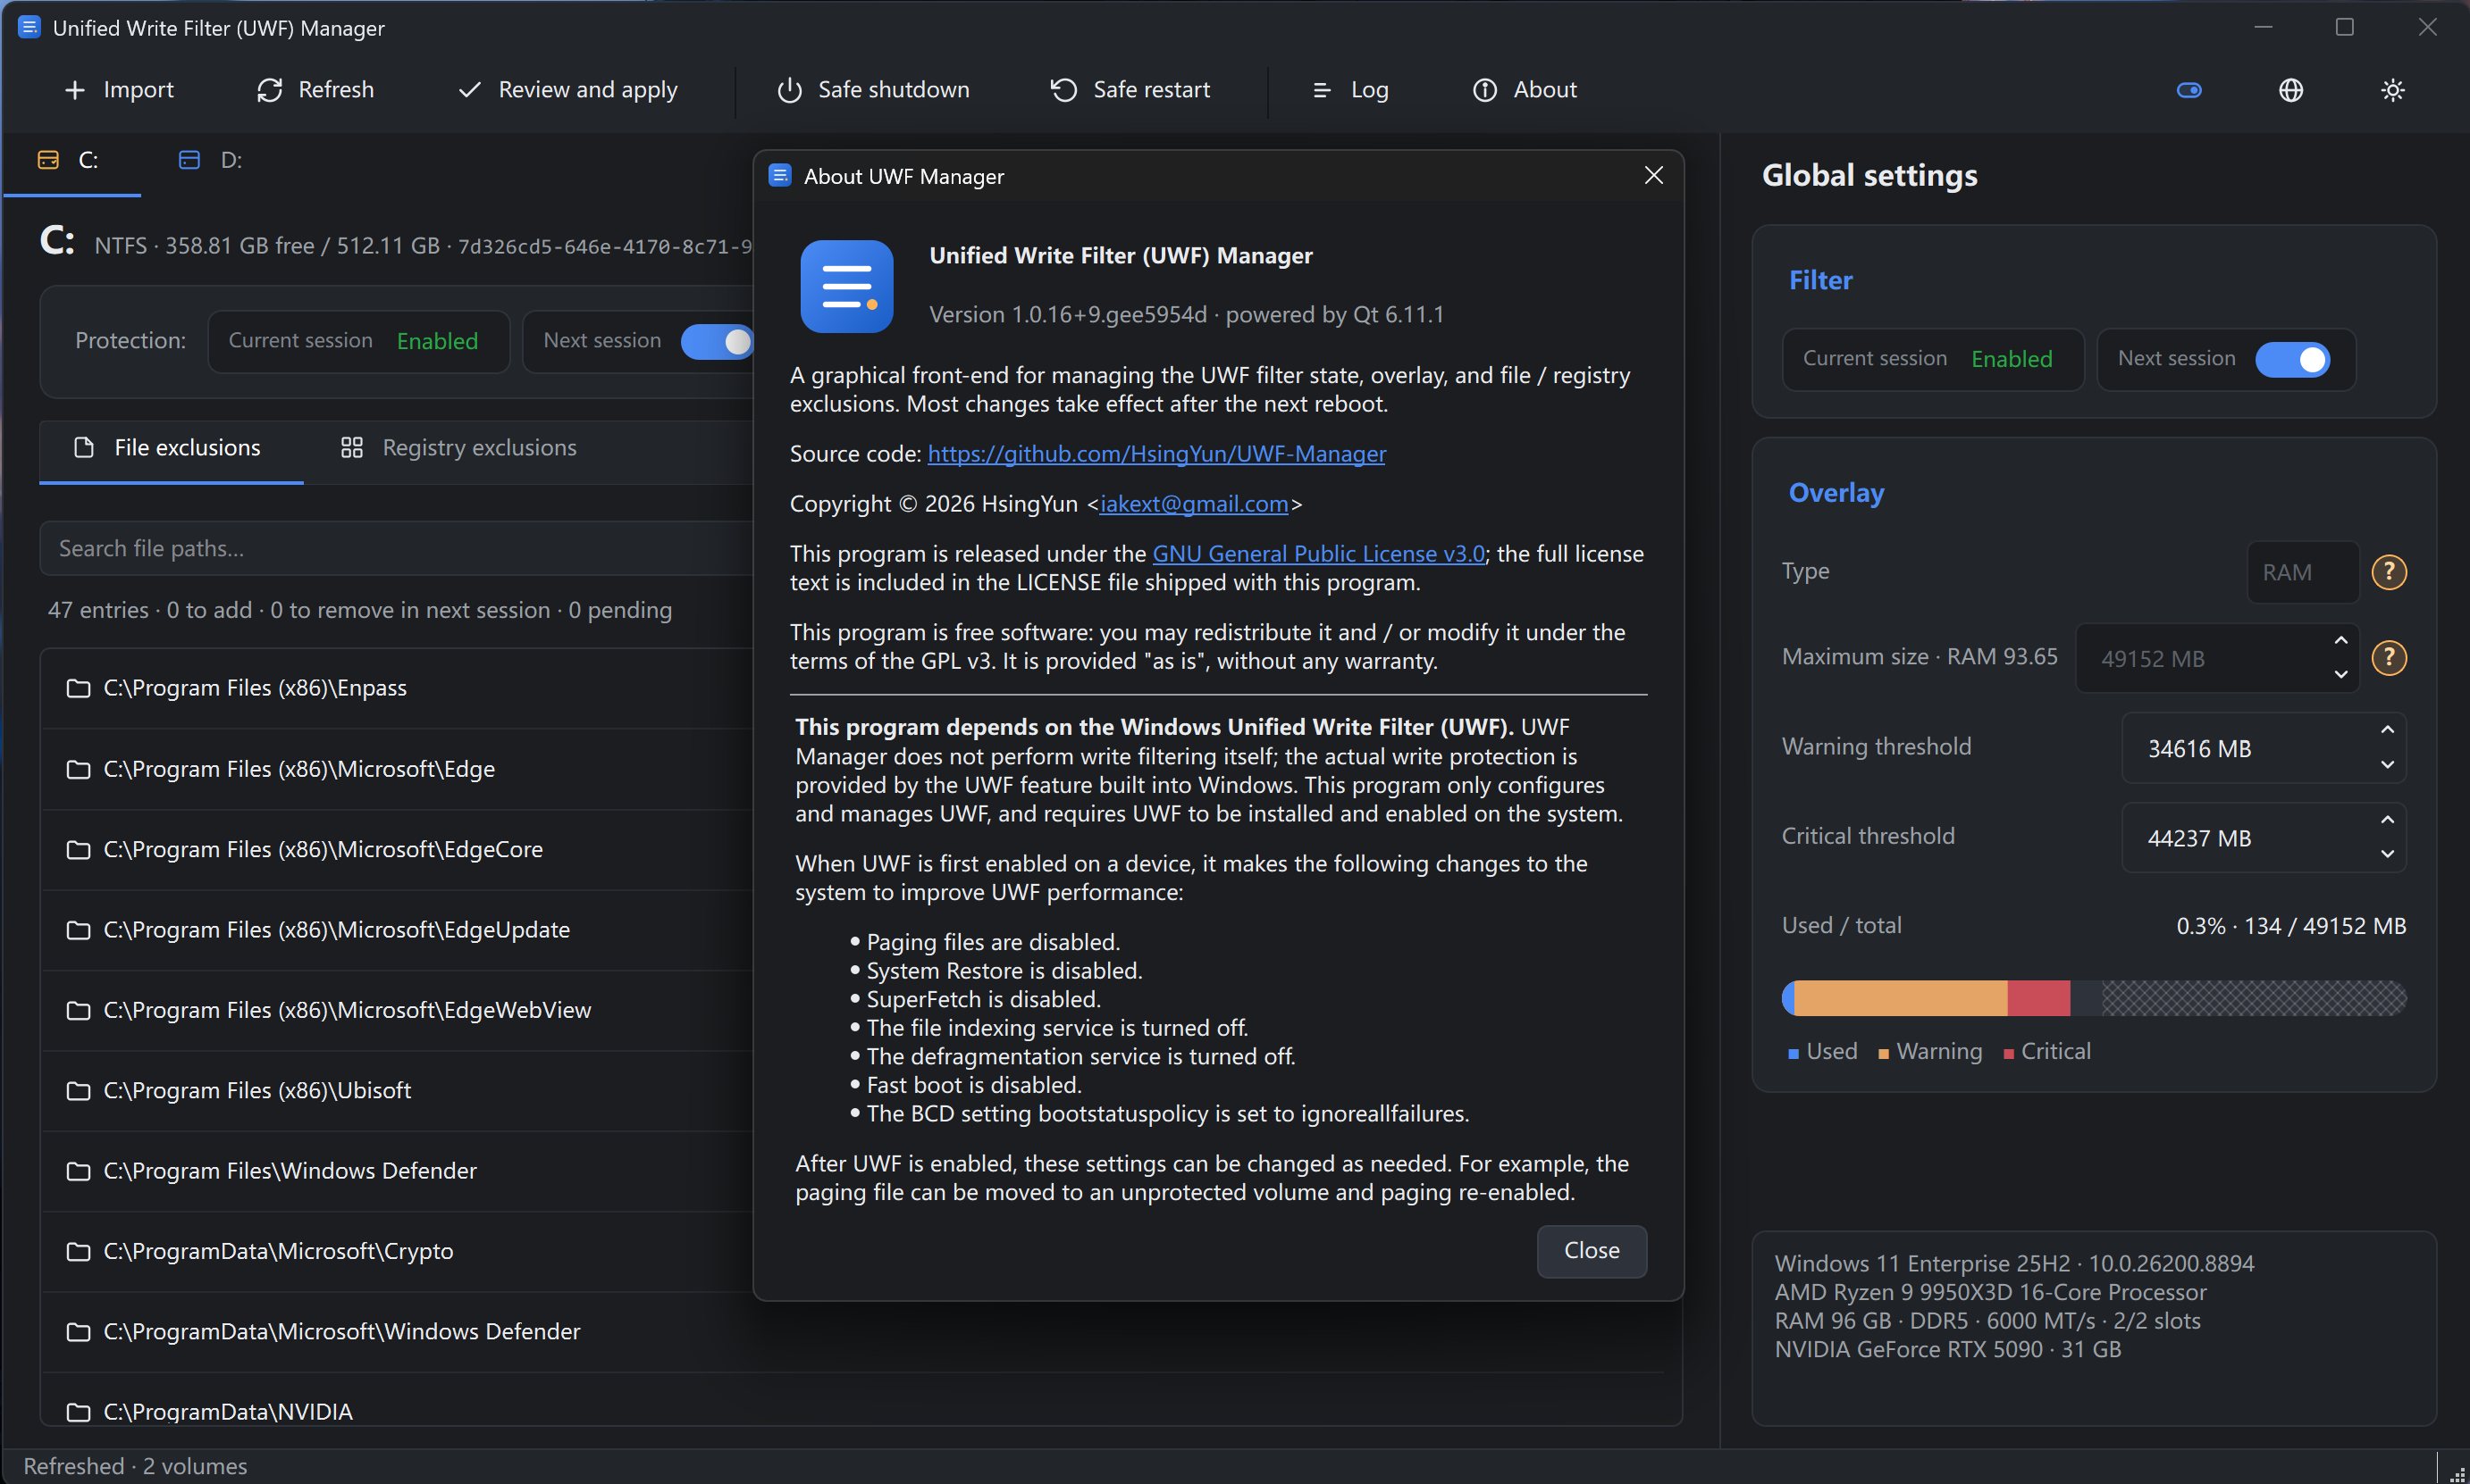Decrease Maximum size with down arrow

pyautogui.click(x=2340, y=675)
